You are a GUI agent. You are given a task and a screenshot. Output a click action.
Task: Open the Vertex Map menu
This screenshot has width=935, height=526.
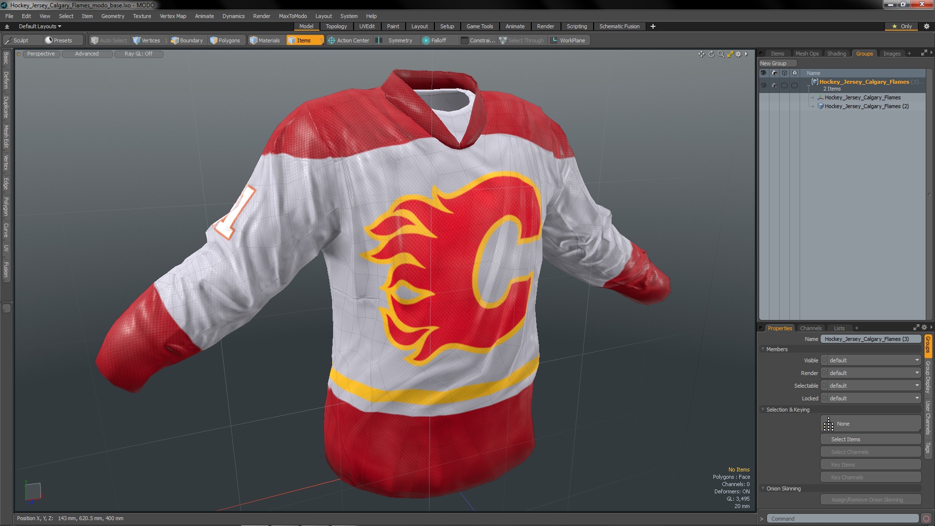pos(173,16)
